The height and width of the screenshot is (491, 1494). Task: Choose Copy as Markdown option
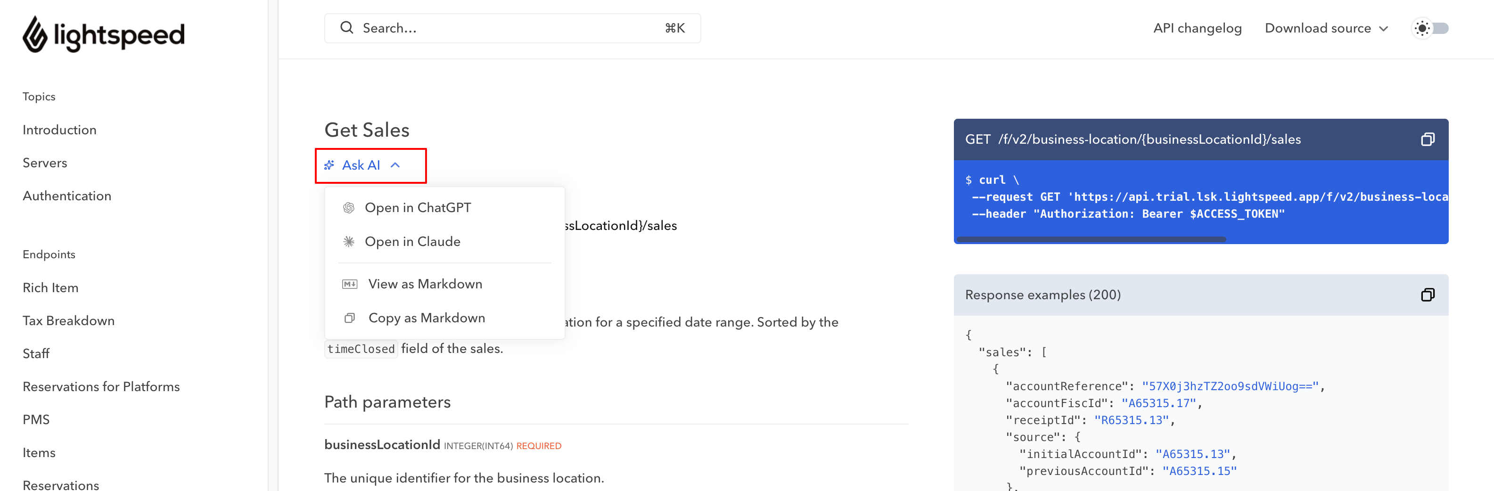(x=426, y=318)
